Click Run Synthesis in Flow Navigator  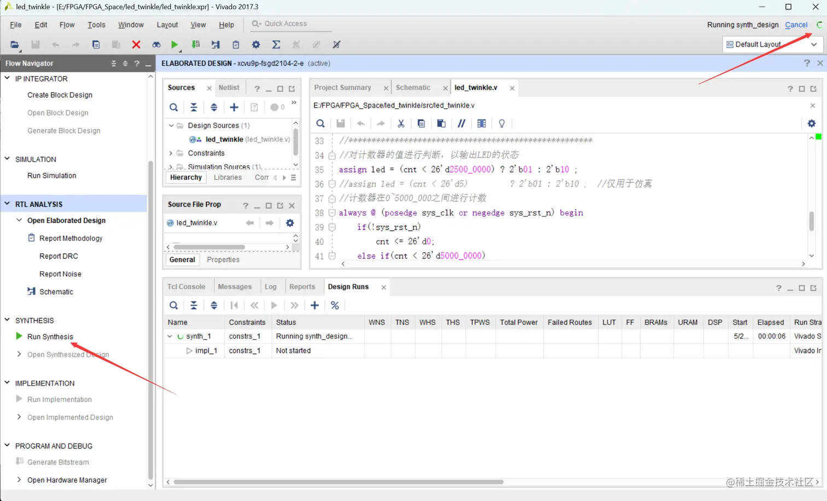(x=50, y=336)
